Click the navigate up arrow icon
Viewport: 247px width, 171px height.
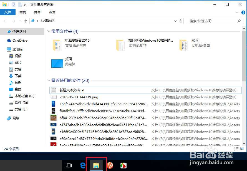point(26,21)
